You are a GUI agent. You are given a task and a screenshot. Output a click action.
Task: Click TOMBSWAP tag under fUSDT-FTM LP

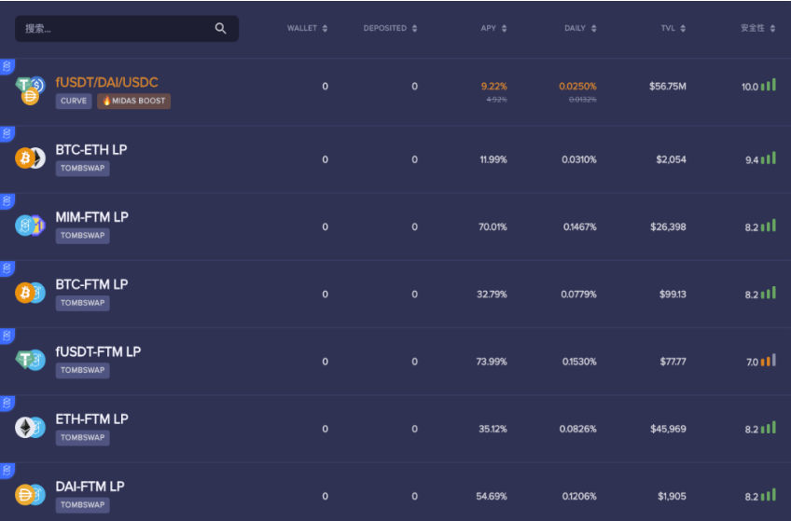point(83,370)
